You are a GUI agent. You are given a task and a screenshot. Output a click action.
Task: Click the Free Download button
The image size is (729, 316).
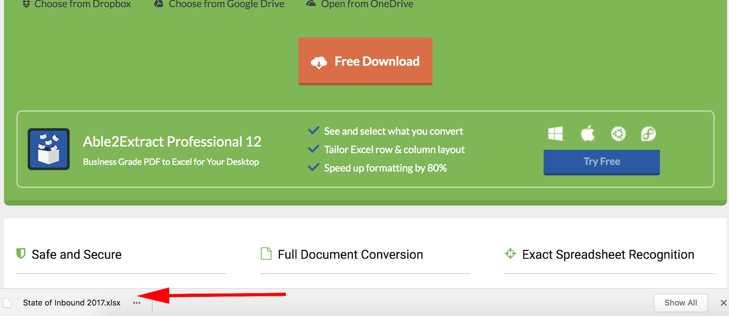(x=365, y=61)
